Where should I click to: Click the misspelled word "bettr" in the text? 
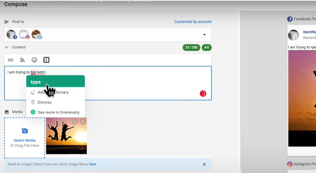tap(41, 72)
